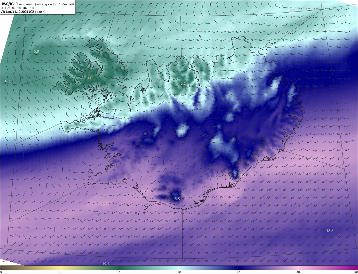The height and width of the screenshot is (274, 358).
Task: Click the 10 tick label on the color scale
Action: coord(179,272)
